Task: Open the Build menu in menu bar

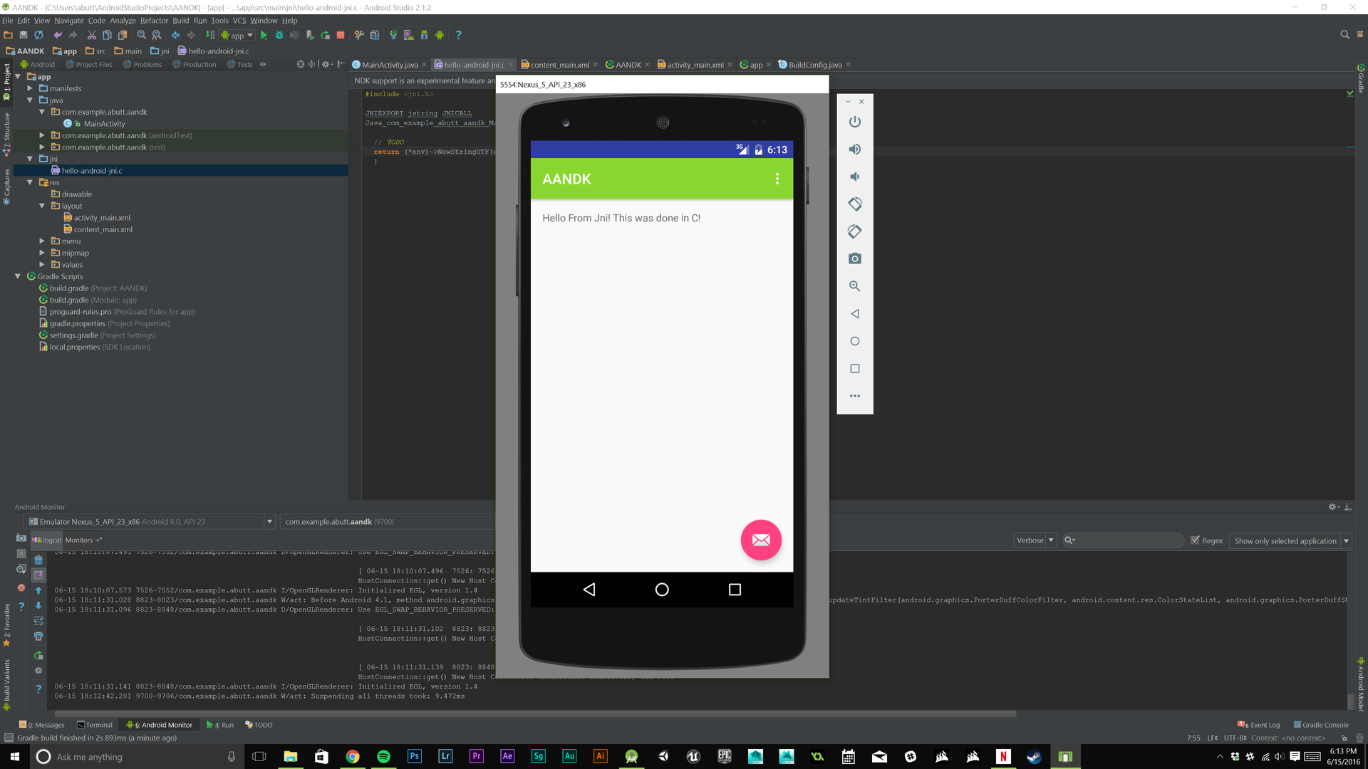Action: coord(180,21)
